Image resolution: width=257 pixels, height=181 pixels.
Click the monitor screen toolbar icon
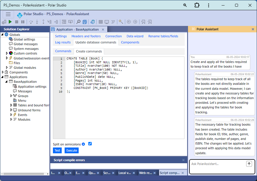107,22
